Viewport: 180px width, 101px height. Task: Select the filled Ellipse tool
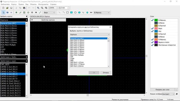coord(79,12)
